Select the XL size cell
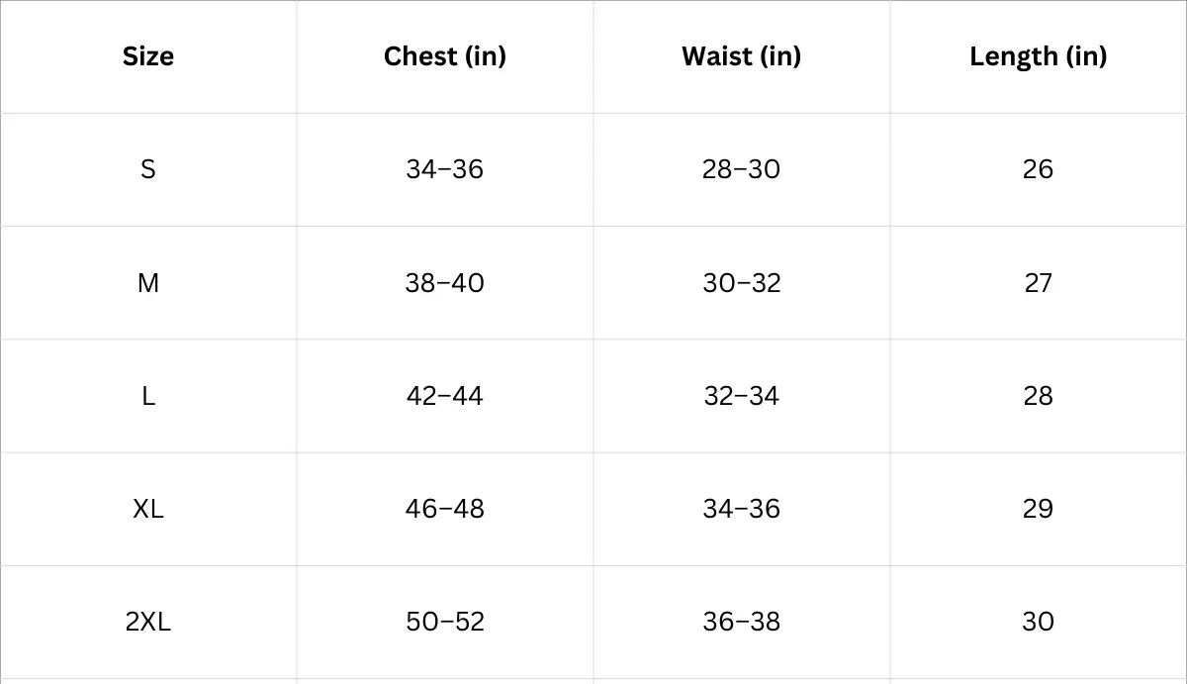The width and height of the screenshot is (1187, 684). click(x=148, y=509)
